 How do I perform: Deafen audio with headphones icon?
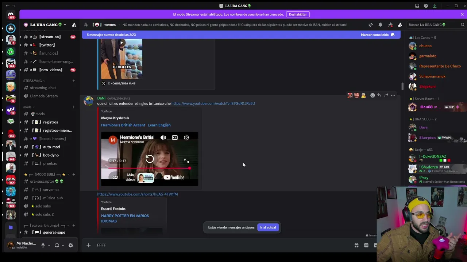(57, 245)
